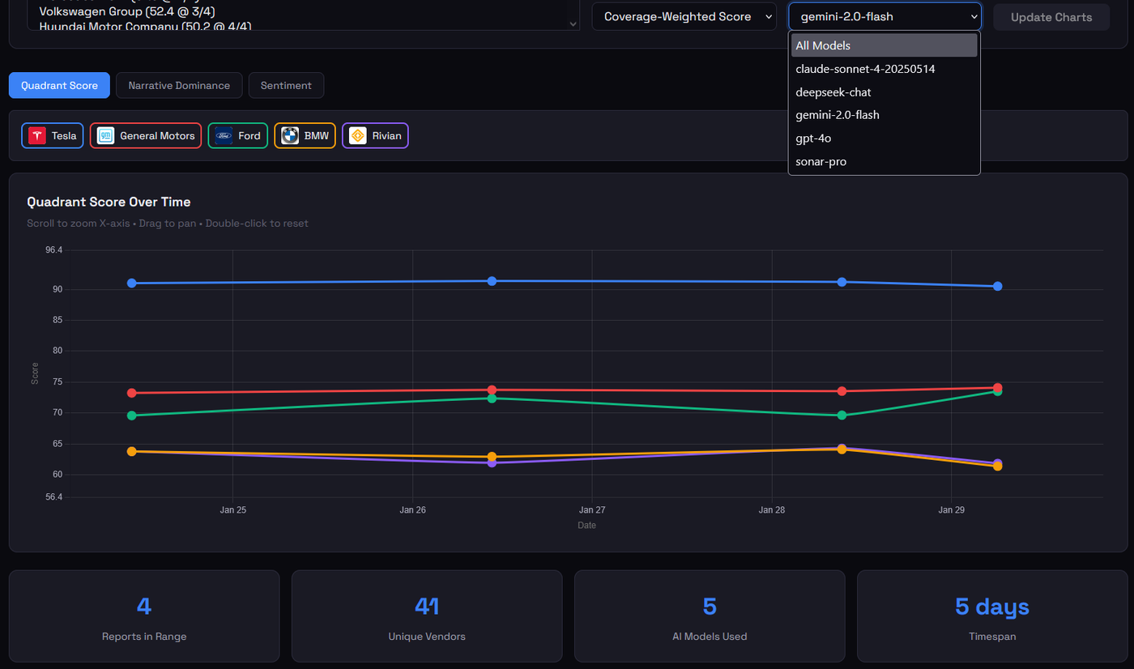The height and width of the screenshot is (669, 1134).
Task: Pick claude-sonnet-4-20250514 model option
Action: point(884,69)
